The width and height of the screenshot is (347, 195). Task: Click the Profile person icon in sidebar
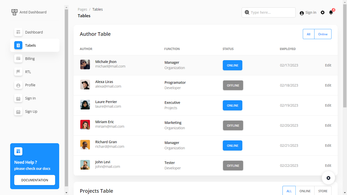[x=18, y=85]
